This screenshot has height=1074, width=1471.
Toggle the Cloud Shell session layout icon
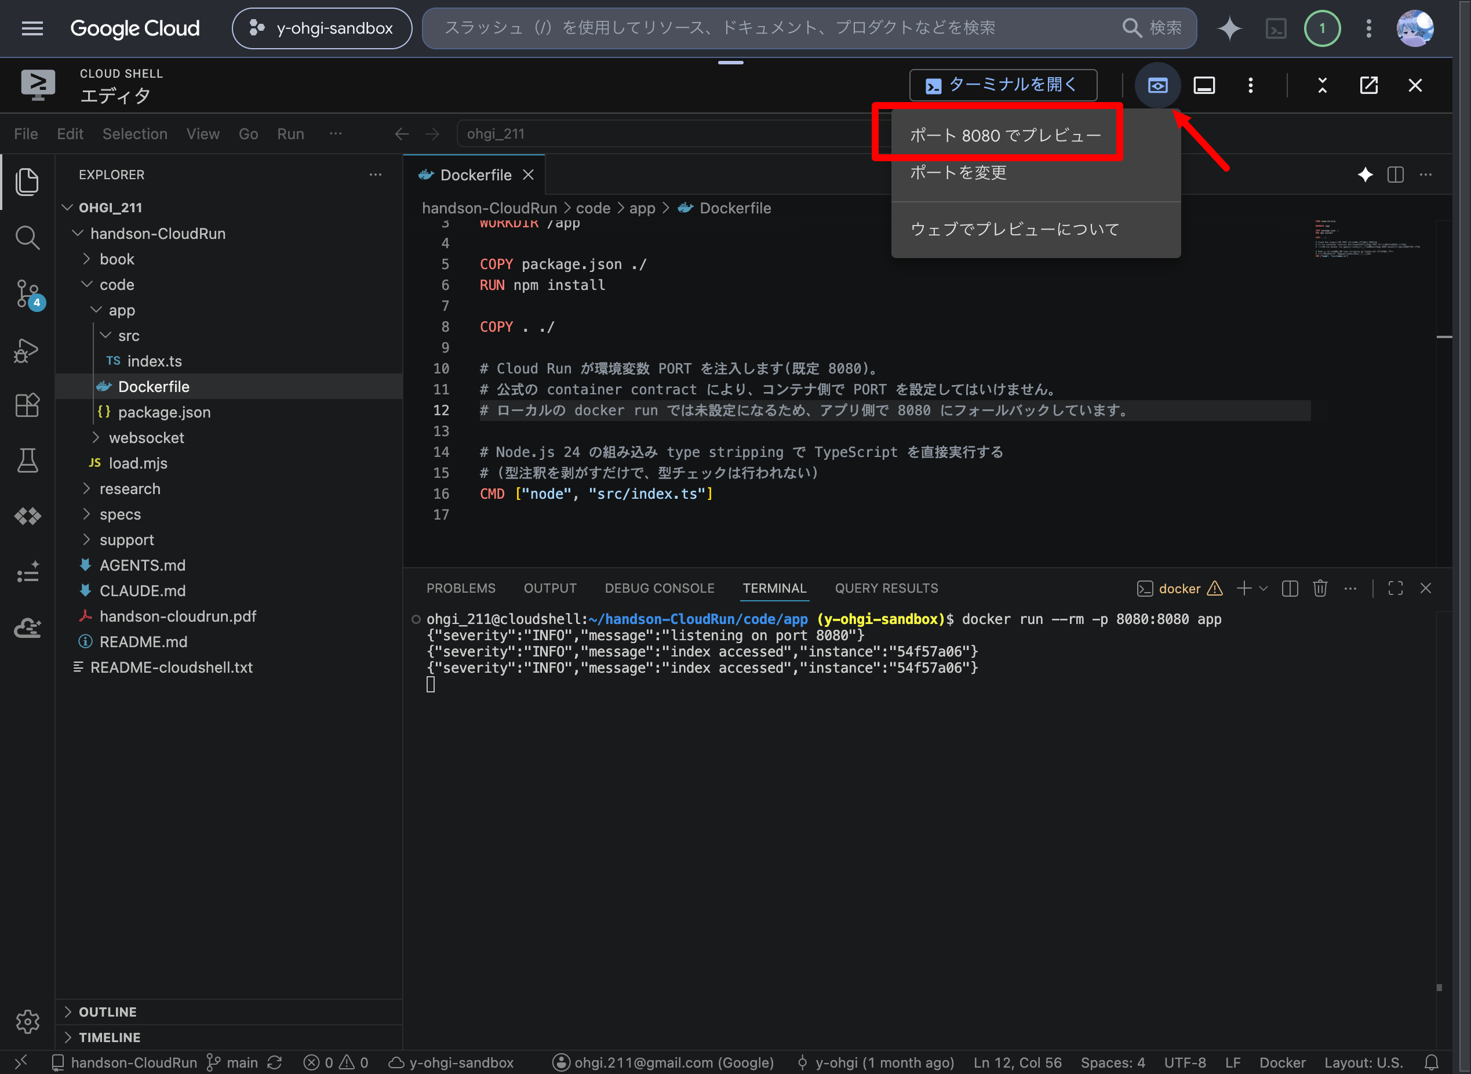pyautogui.click(x=1204, y=85)
